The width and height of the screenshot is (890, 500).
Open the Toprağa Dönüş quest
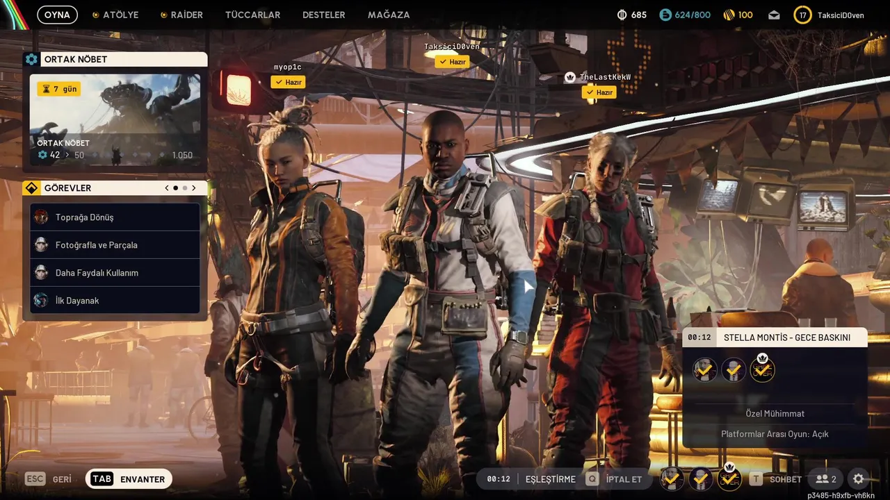tap(115, 217)
